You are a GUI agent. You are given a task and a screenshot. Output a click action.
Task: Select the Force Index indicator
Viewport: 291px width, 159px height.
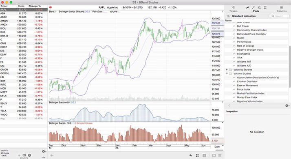click(x=243, y=89)
